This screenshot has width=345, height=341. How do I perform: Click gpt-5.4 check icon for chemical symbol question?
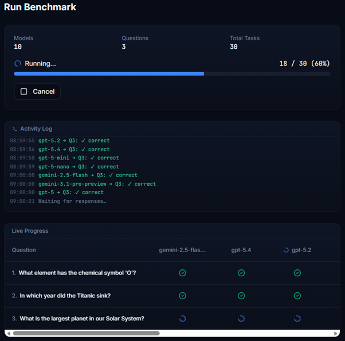pos(241,273)
